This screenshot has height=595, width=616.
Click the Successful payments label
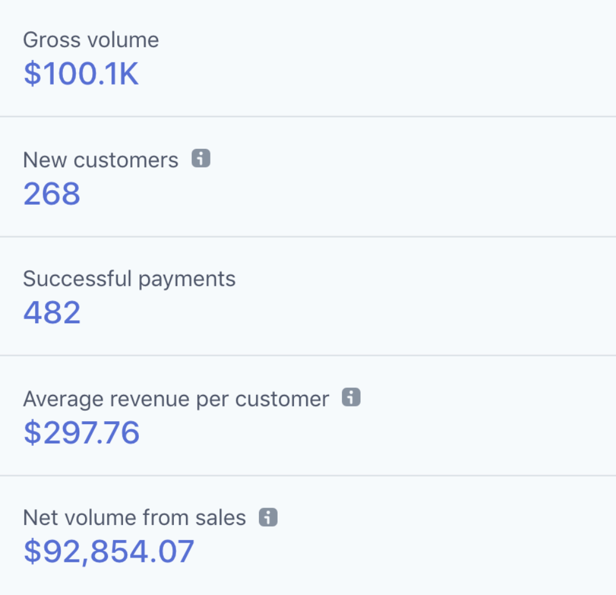(x=129, y=279)
